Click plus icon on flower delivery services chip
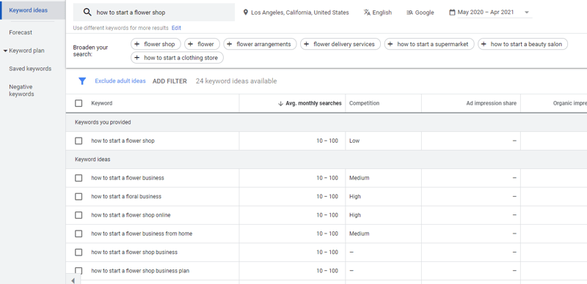The height and width of the screenshot is (284, 587). pos(306,44)
